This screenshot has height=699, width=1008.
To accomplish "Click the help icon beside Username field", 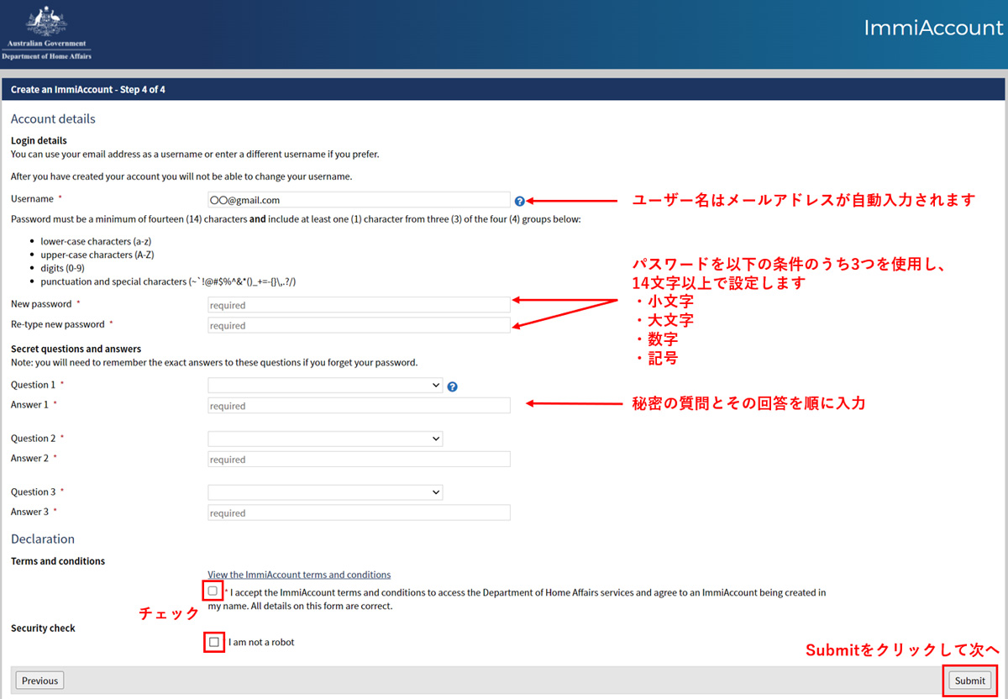I will click(520, 201).
